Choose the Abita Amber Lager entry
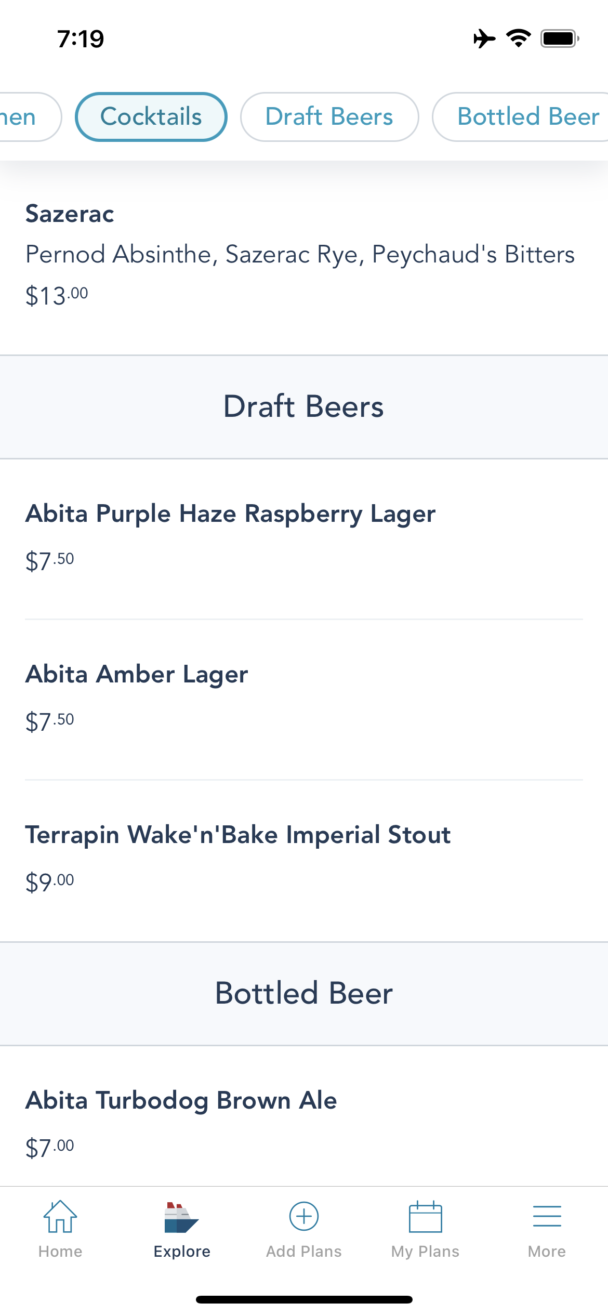The image size is (608, 1316). 304,699
